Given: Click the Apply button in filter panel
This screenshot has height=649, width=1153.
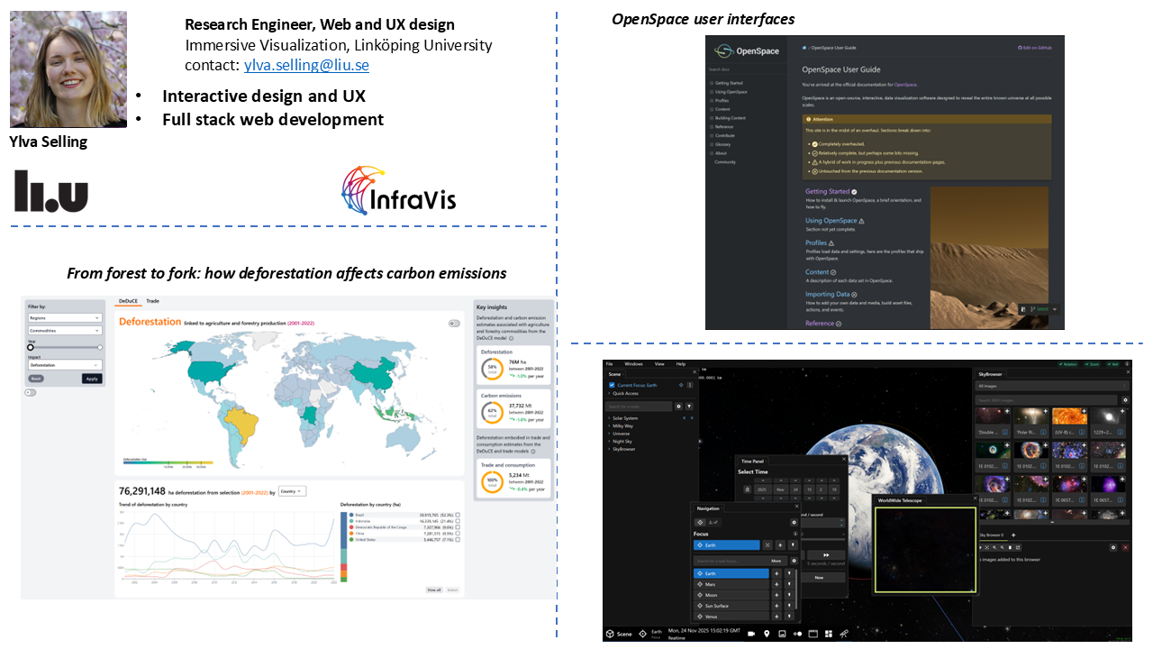Looking at the screenshot, I should point(92,379).
